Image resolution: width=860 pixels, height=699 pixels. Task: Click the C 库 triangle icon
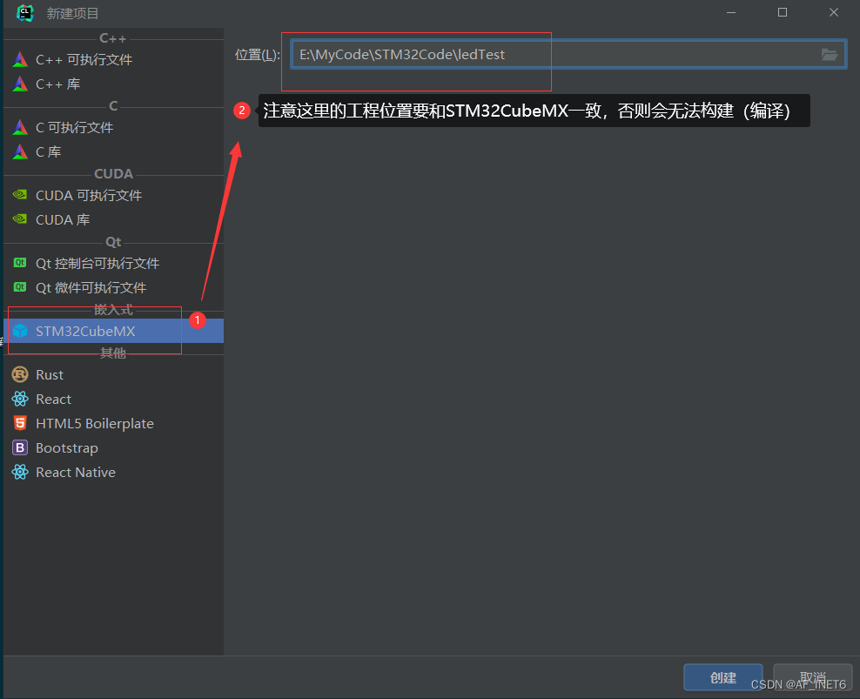[20, 151]
